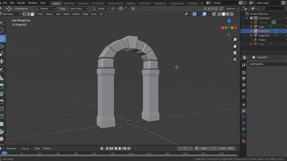Open the File menu
The image size is (287, 161).
point(5,3)
